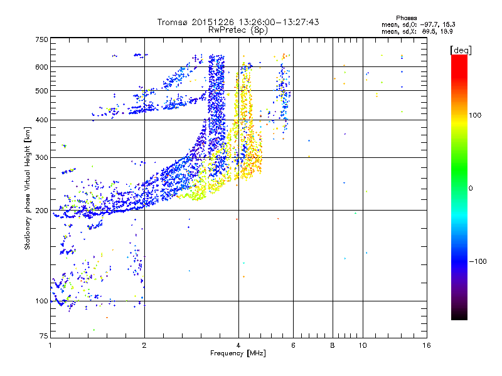Click the y-axis tick label '400'
The image size is (502, 376).
[x=41, y=120]
